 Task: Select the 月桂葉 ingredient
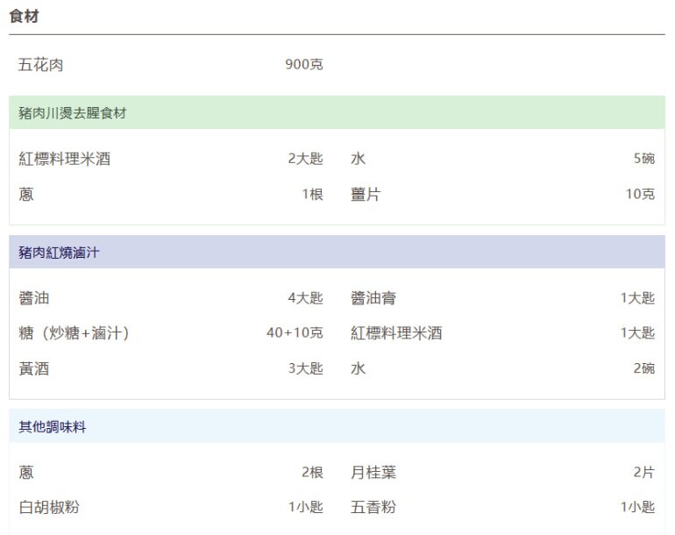click(373, 473)
